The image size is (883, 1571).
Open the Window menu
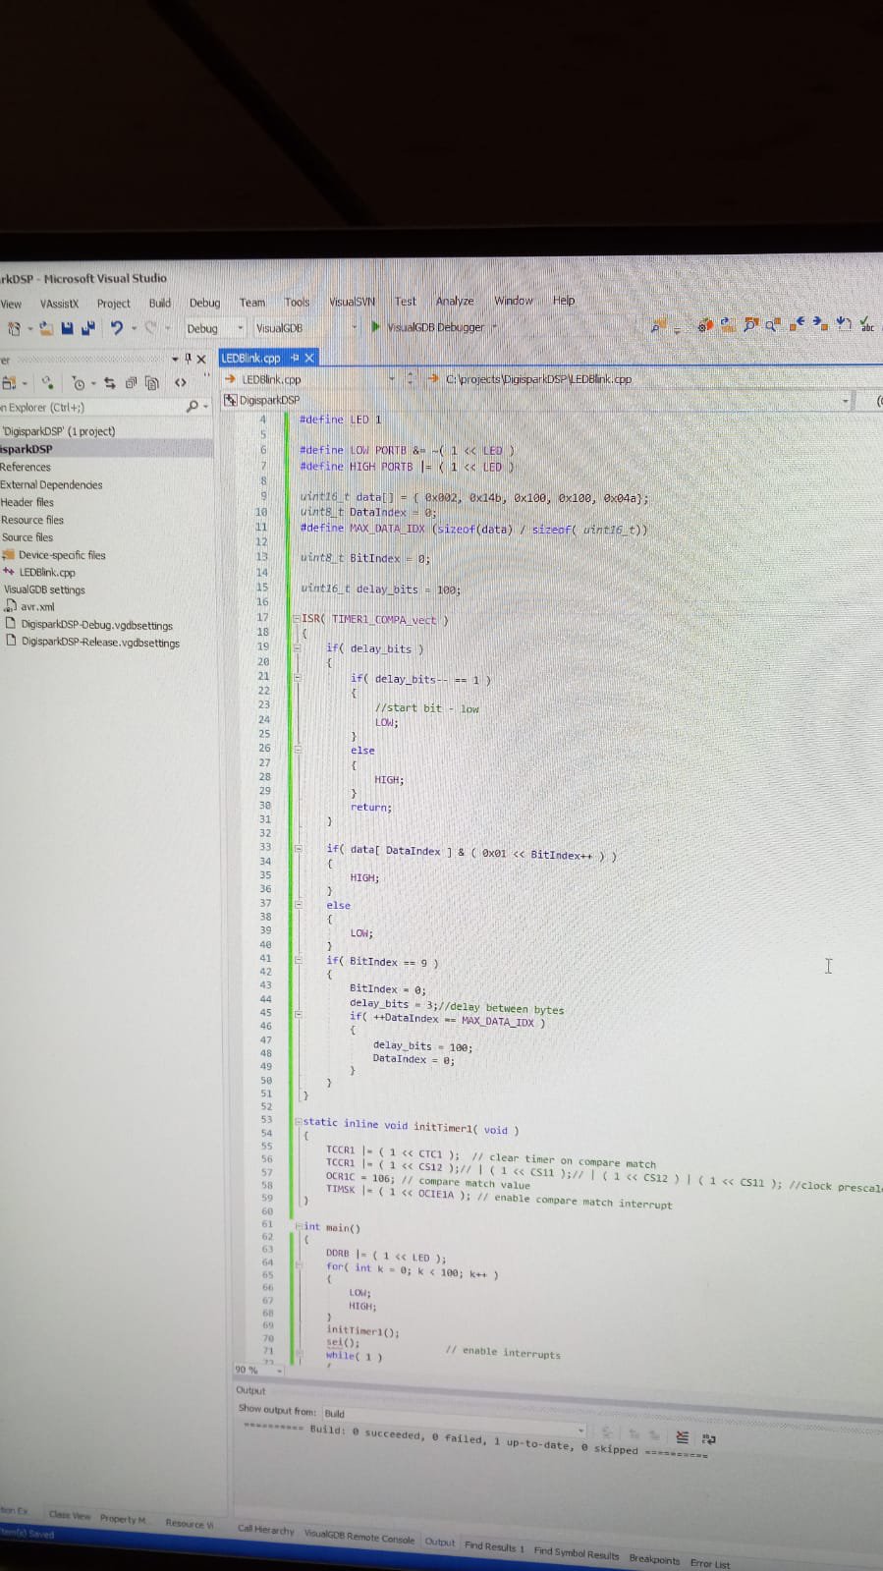pos(514,301)
